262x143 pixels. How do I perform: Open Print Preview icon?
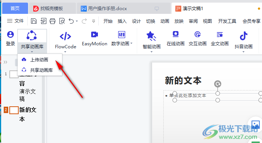pos(62,21)
